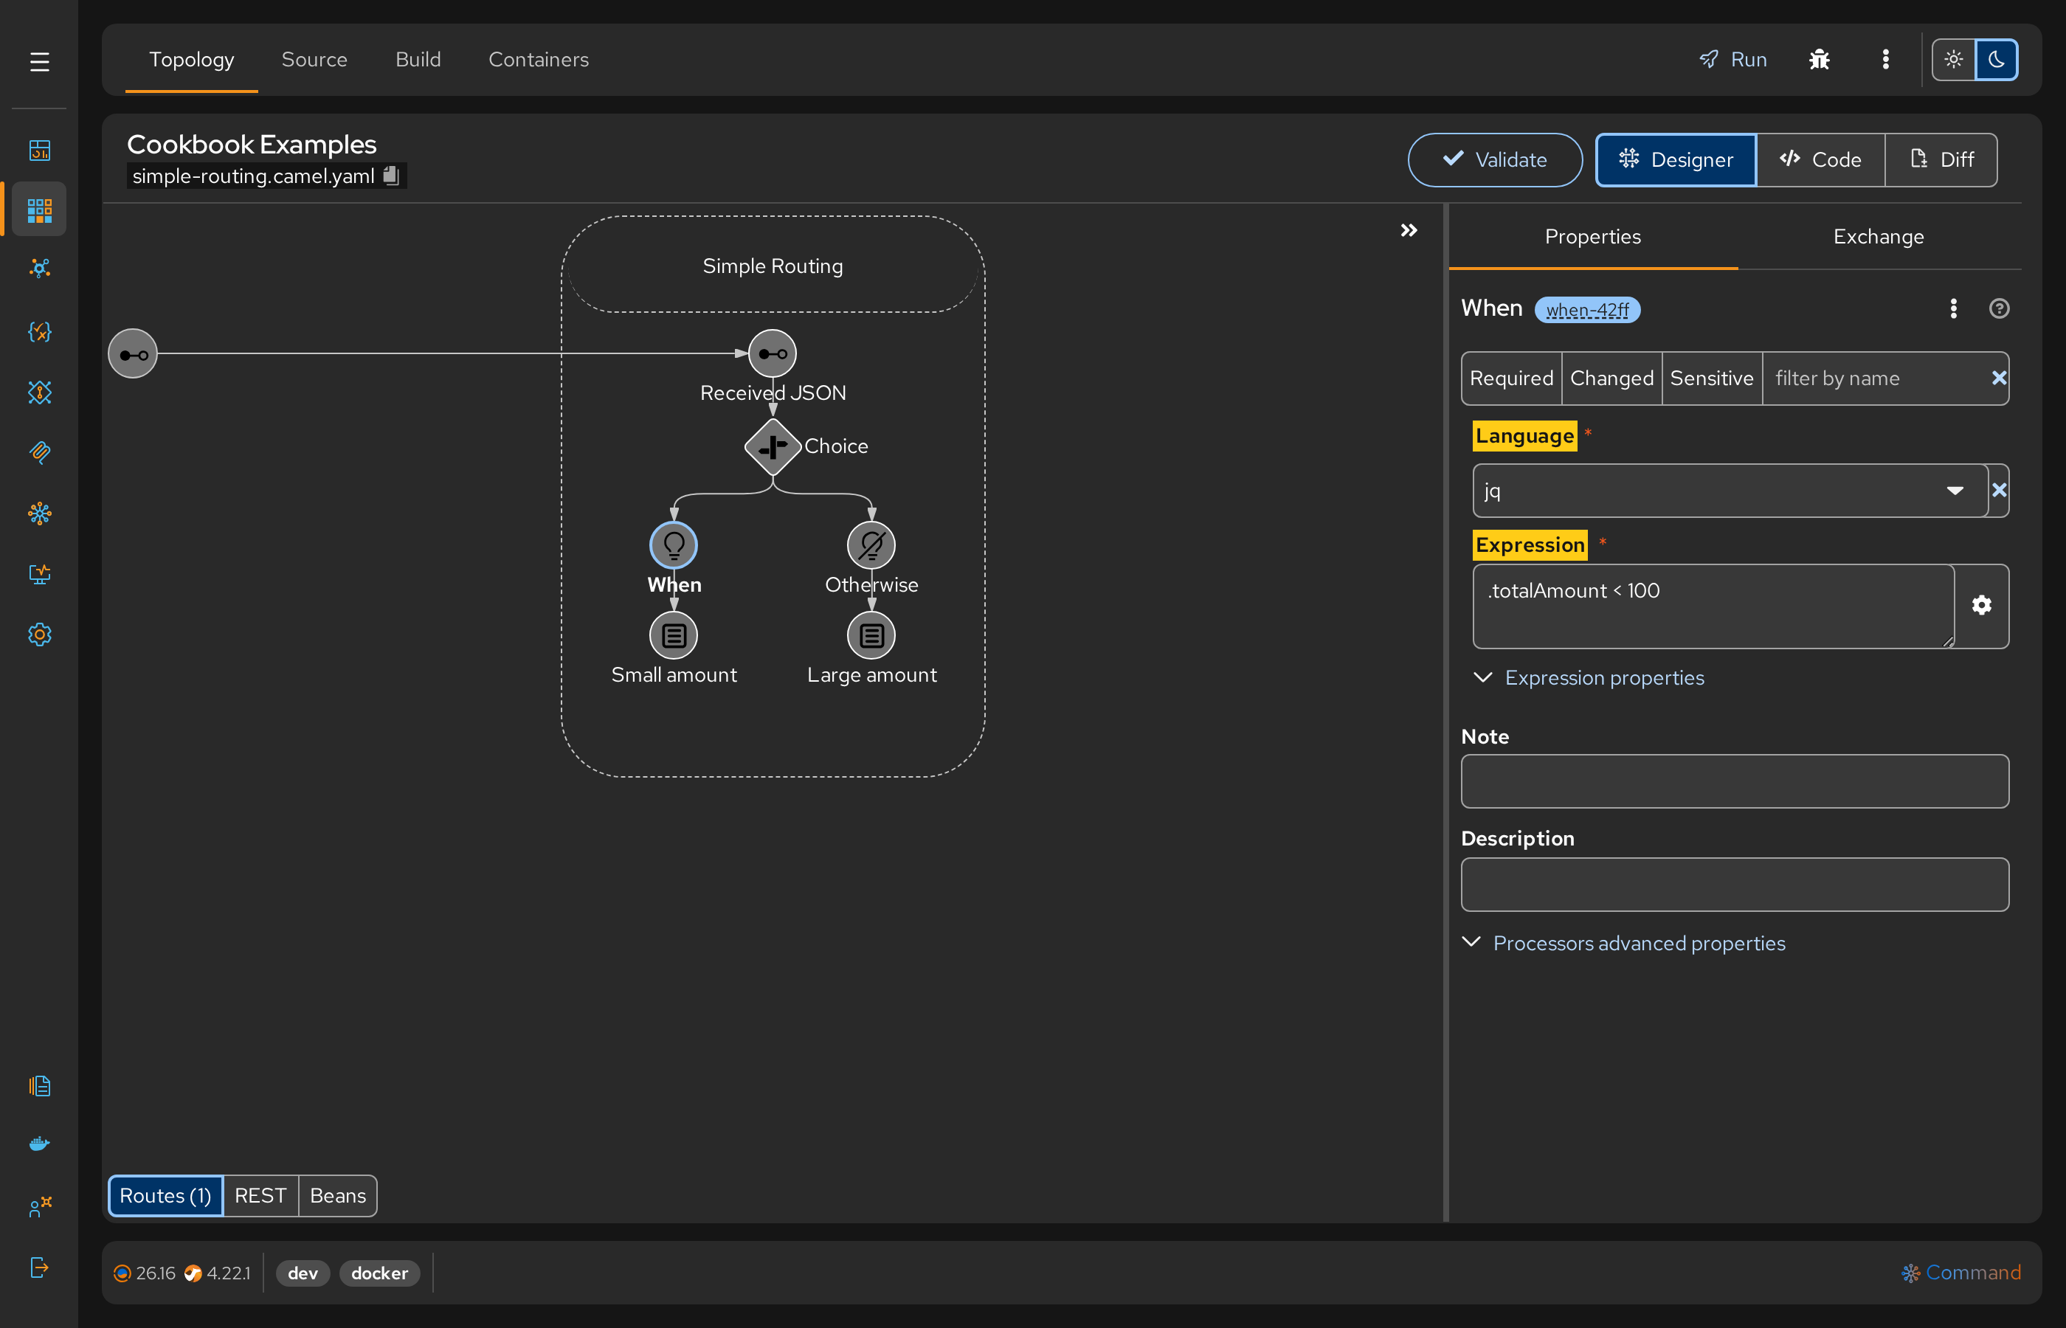The width and height of the screenshot is (2066, 1328).
Task: Open the Source tab
Action: pos(314,60)
